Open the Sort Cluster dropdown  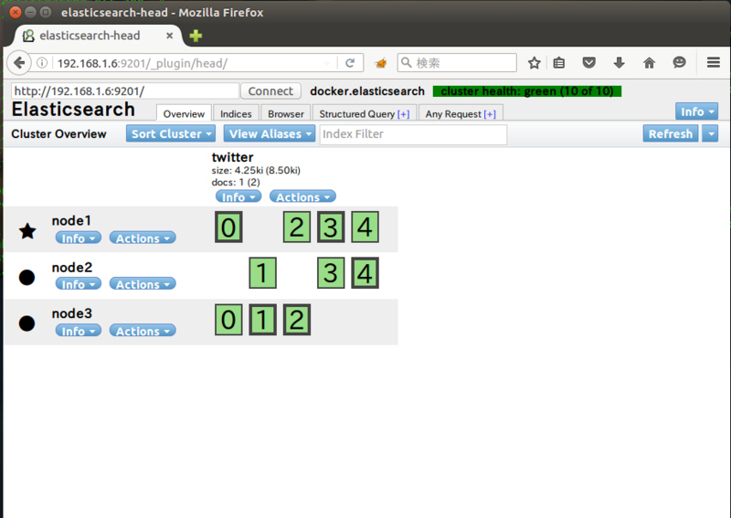[171, 133]
